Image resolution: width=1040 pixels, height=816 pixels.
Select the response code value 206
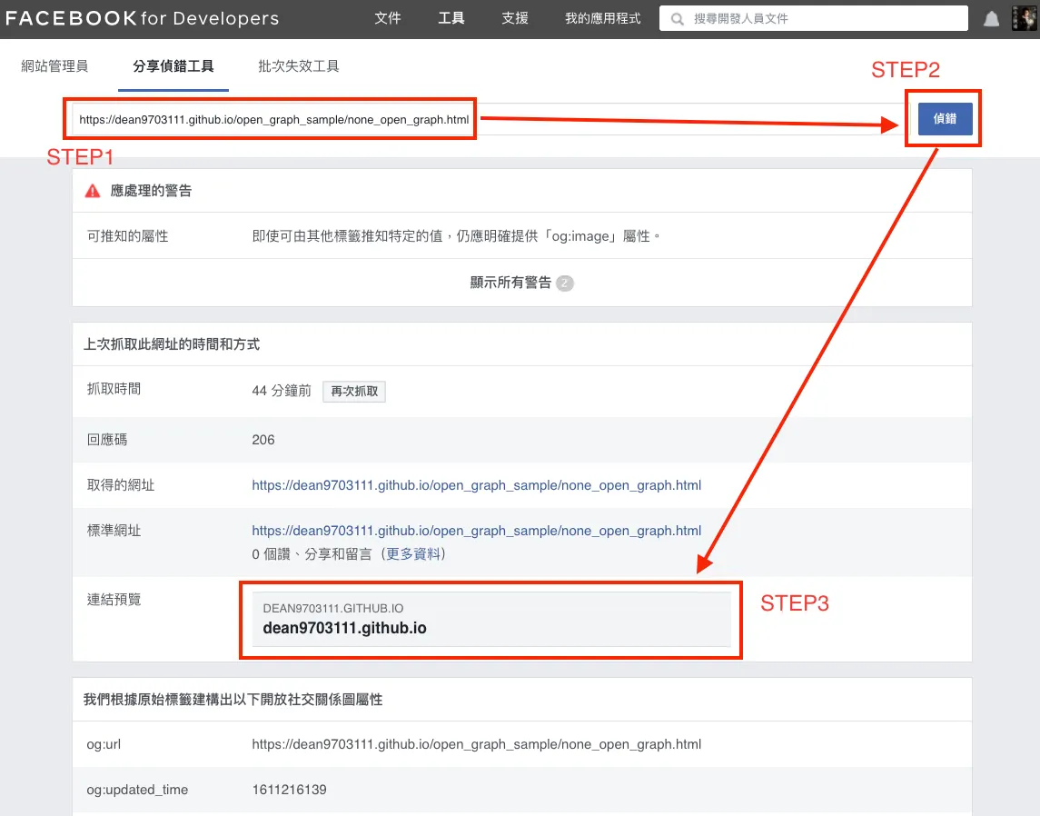[x=263, y=440]
